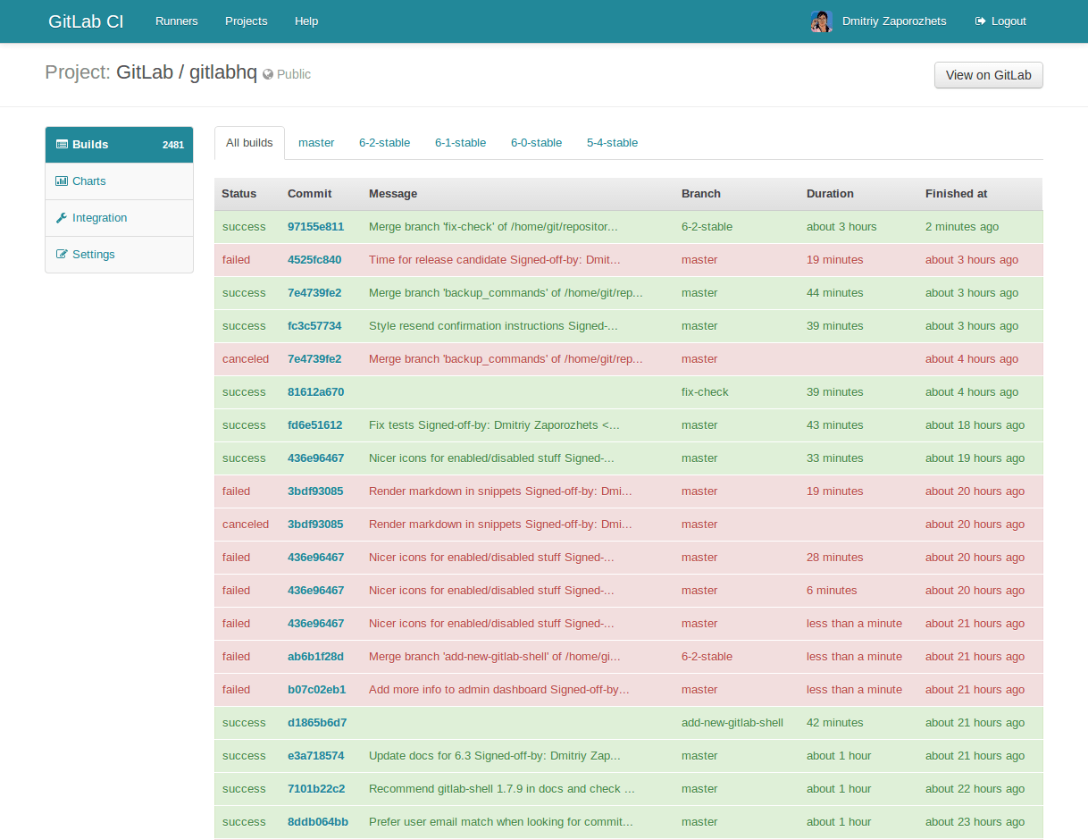Open Integration in the sidebar
The width and height of the screenshot is (1088, 840).
120,218
